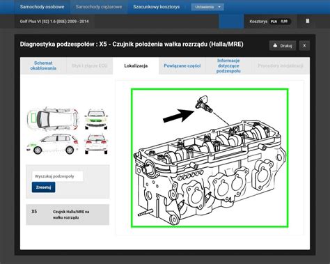Viewport: 330px width, 264px height.
Task: Click the clipboard icon in header
Action: [x=308, y=21]
